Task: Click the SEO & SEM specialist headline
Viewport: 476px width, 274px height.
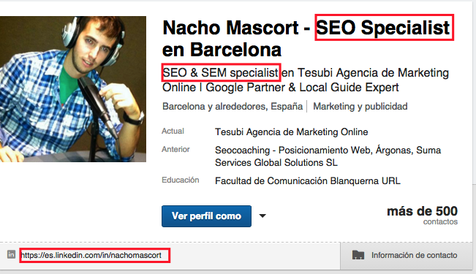Action: coord(220,73)
